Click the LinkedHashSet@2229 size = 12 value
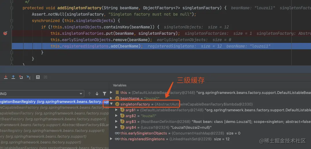 200,139
